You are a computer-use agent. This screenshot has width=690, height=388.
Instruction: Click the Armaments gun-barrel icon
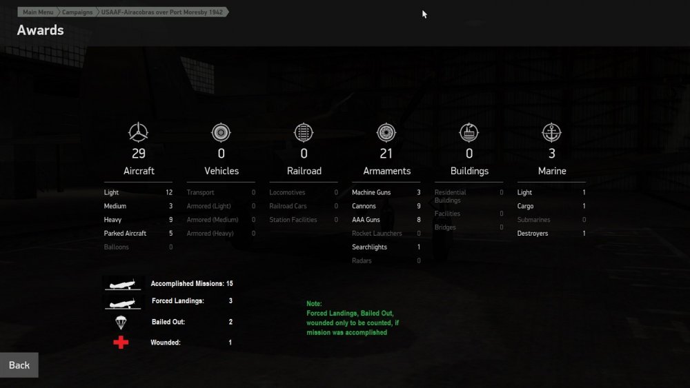[386, 132]
